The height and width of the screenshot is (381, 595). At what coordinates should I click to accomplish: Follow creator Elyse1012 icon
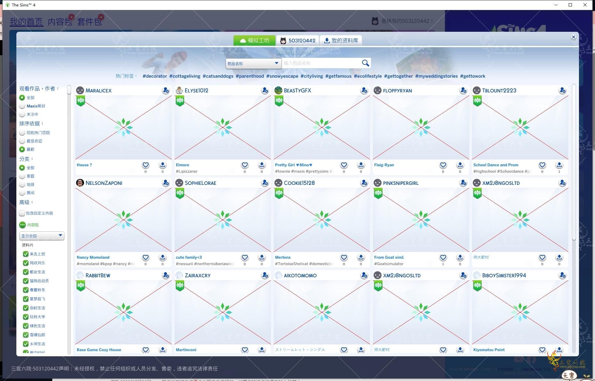265,91
